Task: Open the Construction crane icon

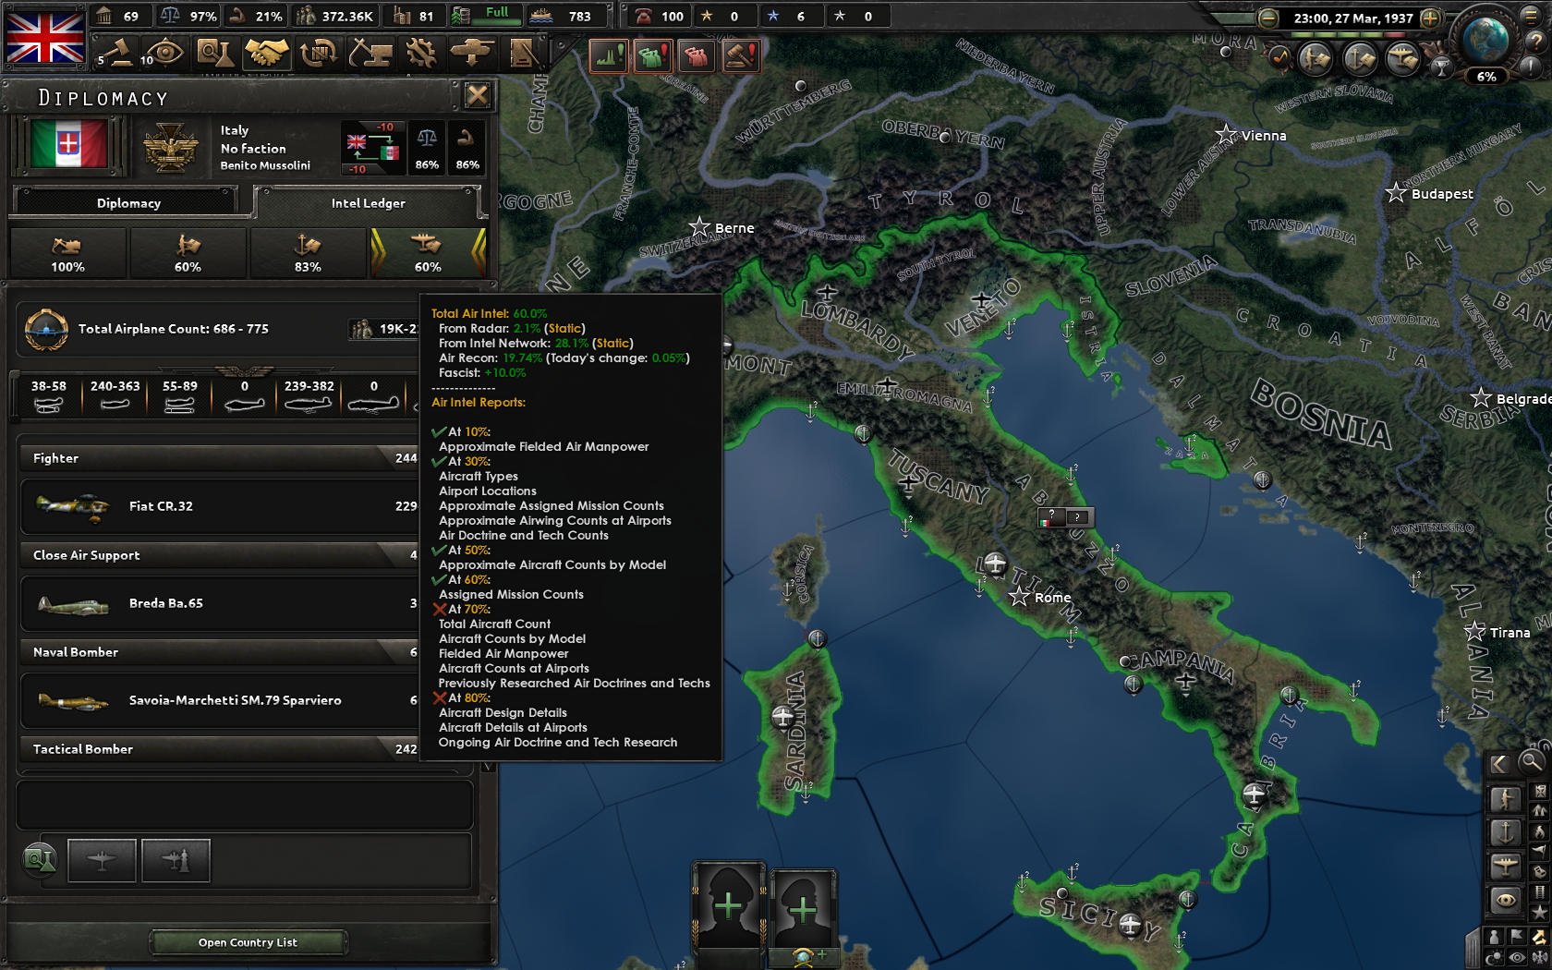Action: [x=370, y=53]
